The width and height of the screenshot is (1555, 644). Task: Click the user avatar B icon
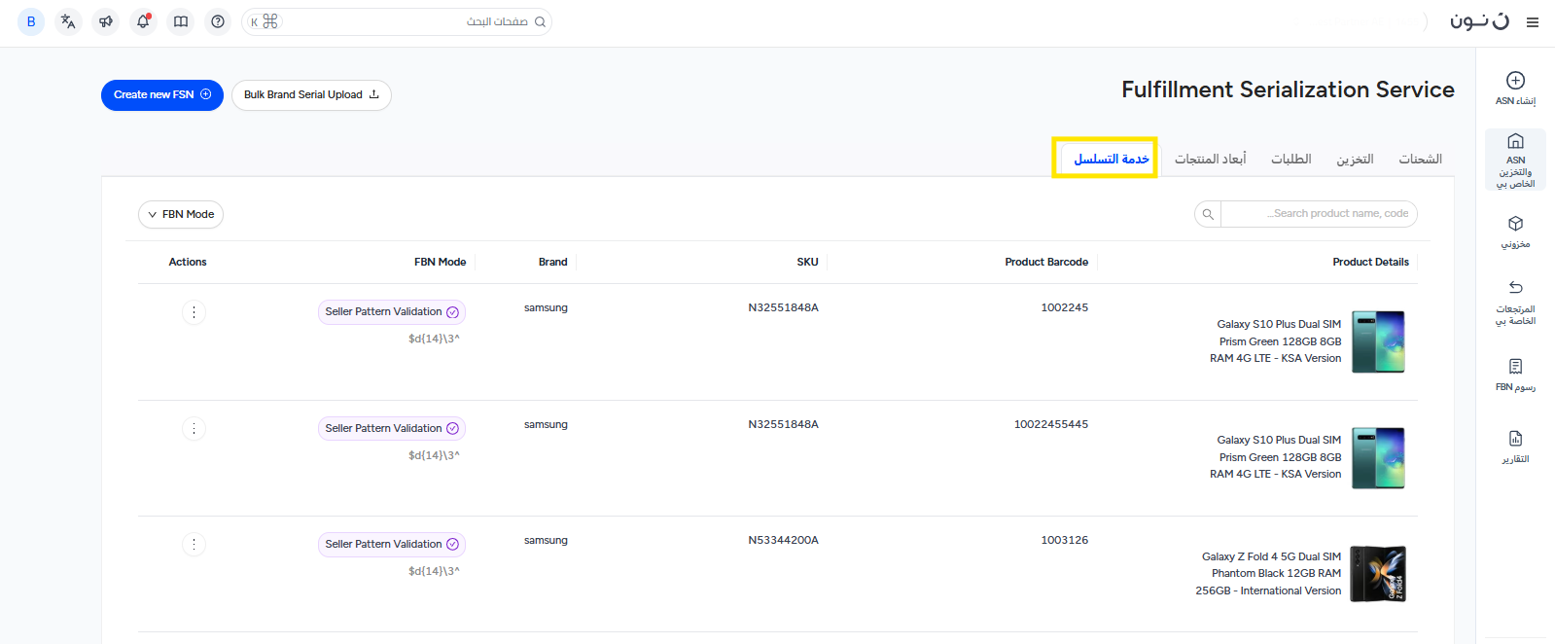pyautogui.click(x=31, y=21)
